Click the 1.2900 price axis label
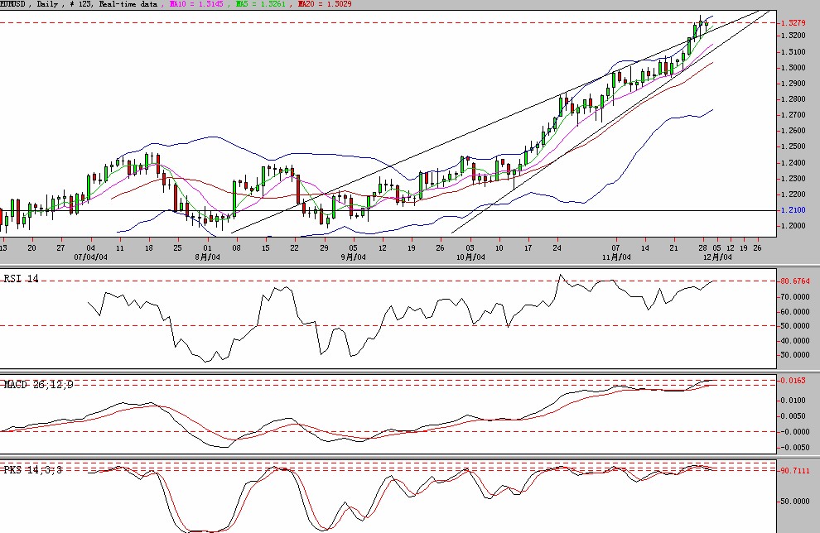 coord(793,83)
